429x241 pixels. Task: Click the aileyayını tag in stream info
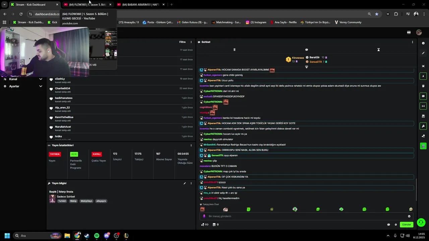(x=101, y=201)
